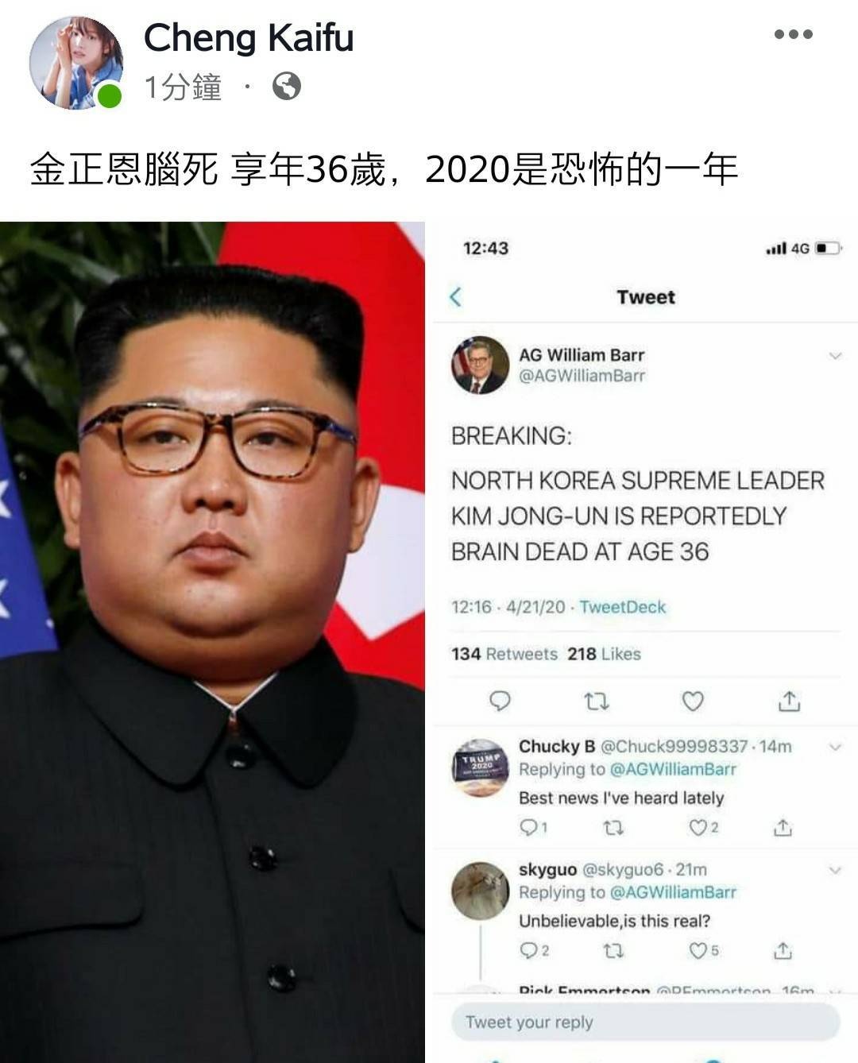
Task: Click the Tweet your reply field
Action: point(645,1022)
